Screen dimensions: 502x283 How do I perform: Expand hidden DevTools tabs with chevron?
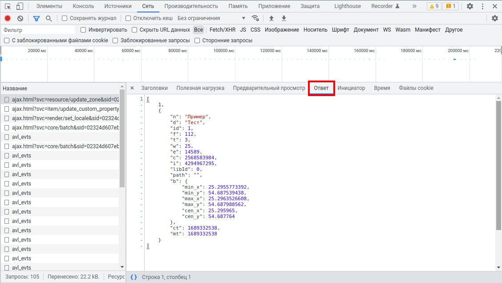(x=414, y=6)
